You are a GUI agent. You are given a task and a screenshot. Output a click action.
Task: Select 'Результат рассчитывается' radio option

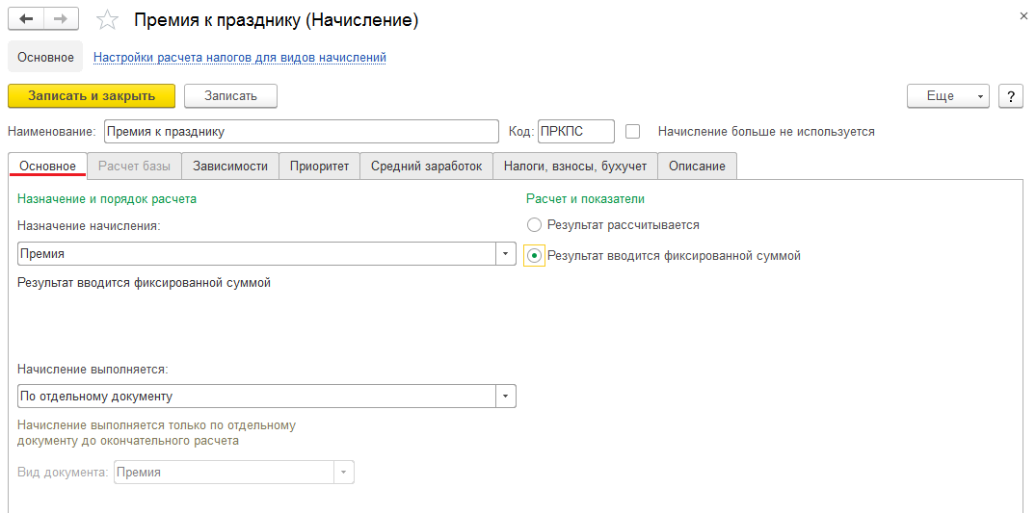click(535, 224)
